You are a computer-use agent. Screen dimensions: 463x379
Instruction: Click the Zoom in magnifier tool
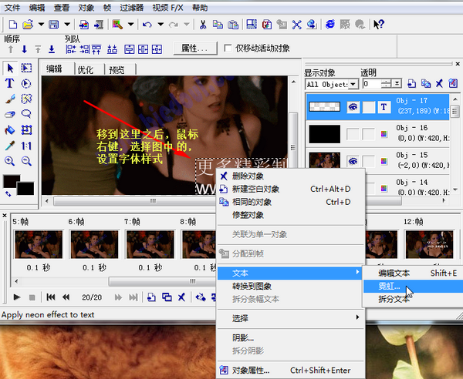(10, 161)
